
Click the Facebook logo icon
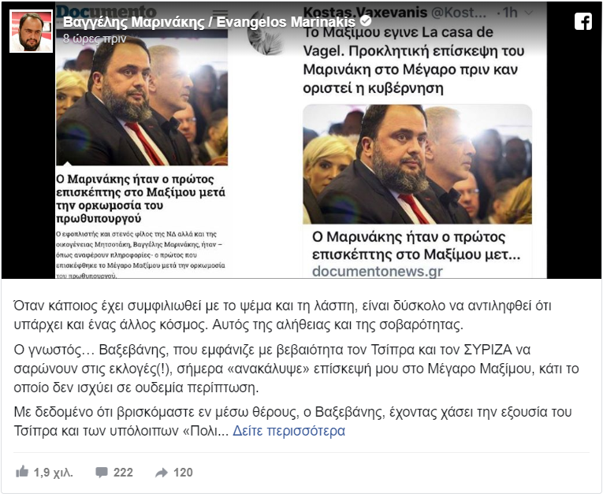(x=583, y=21)
